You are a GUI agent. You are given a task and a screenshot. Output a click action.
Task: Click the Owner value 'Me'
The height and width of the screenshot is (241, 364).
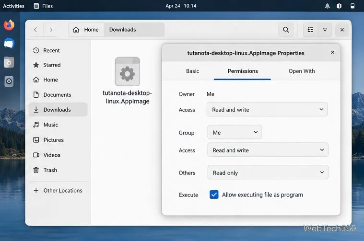tap(211, 94)
